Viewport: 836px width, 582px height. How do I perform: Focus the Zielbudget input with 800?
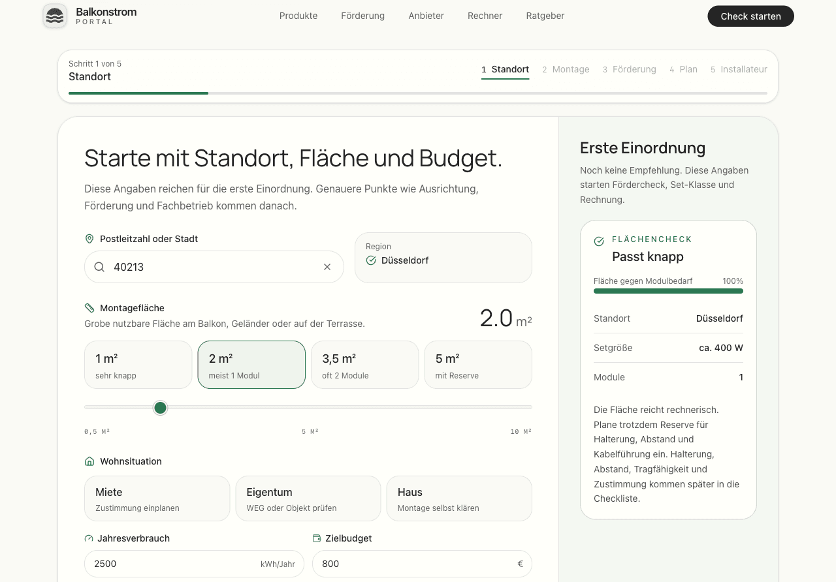422,564
